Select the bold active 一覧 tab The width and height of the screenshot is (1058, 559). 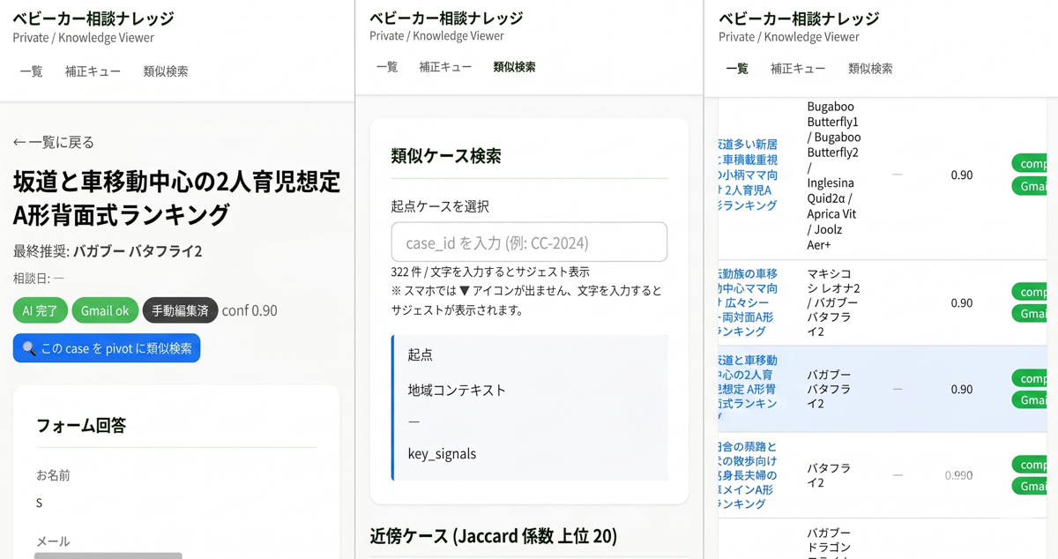pyautogui.click(x=737, y=68)
